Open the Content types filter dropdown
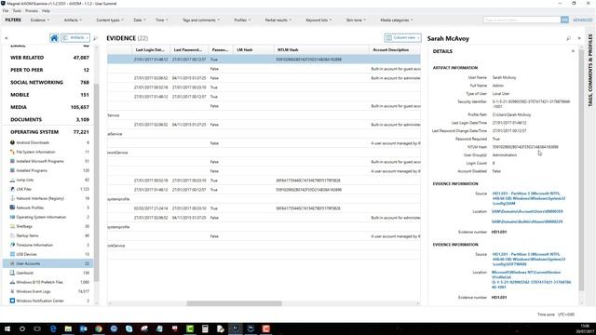 110,20
